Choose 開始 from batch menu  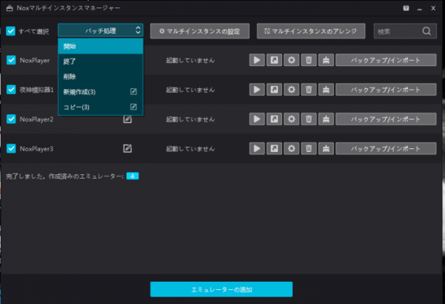click(100, 46)
